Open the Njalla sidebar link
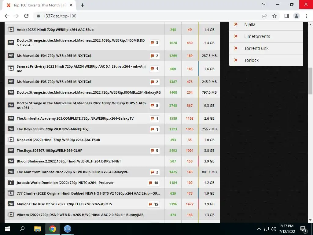Screen dimensions: 313x235 click(x=250, y=24)
